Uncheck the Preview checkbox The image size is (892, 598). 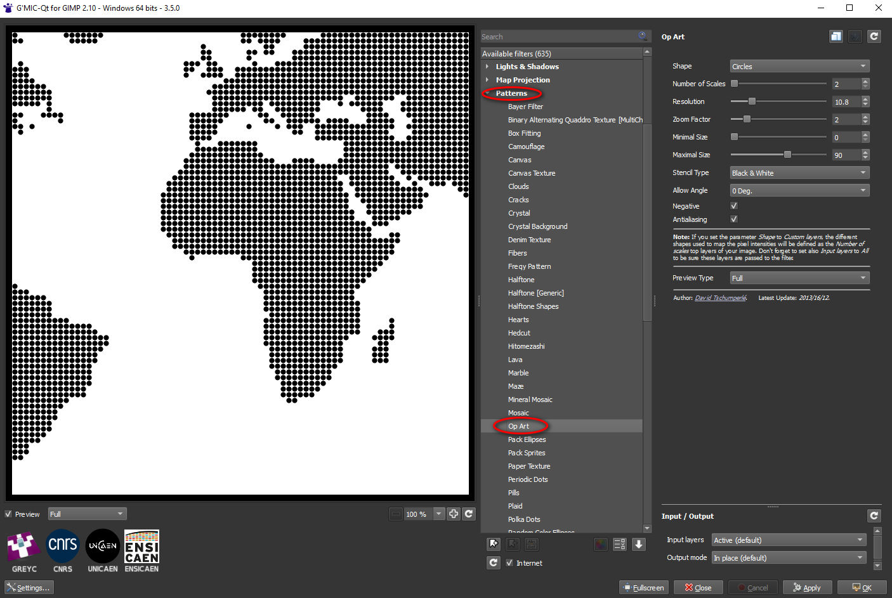(x=9, y=514)
